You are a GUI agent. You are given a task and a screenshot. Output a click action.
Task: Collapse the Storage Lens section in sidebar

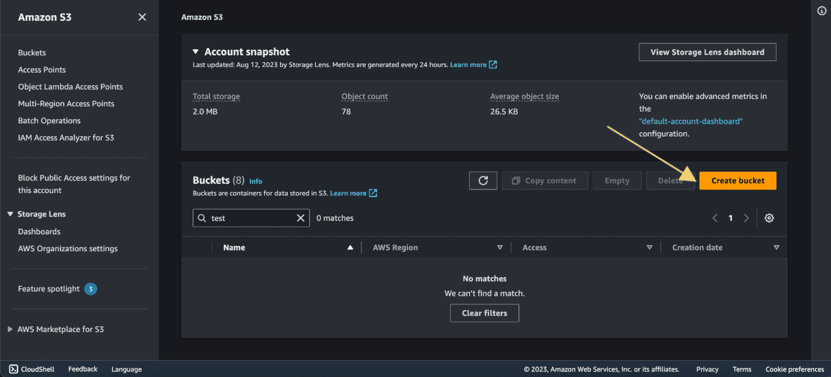10,214
